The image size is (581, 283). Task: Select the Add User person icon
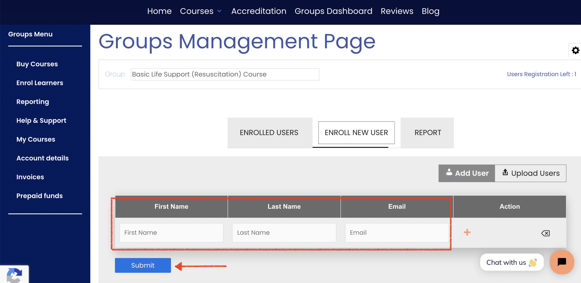coord(450,173)
